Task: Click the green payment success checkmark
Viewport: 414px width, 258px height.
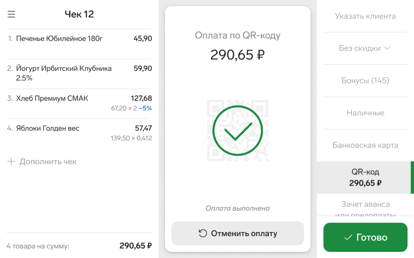Action: [x=237, y=130]
